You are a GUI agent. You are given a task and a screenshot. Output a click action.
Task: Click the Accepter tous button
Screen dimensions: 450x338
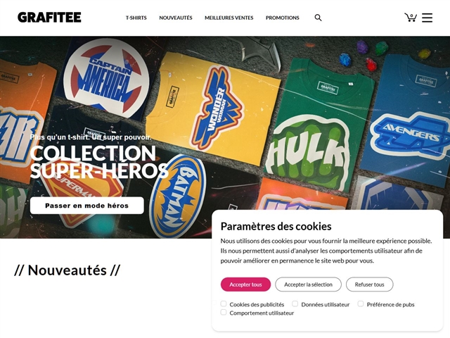pos(245,284)
